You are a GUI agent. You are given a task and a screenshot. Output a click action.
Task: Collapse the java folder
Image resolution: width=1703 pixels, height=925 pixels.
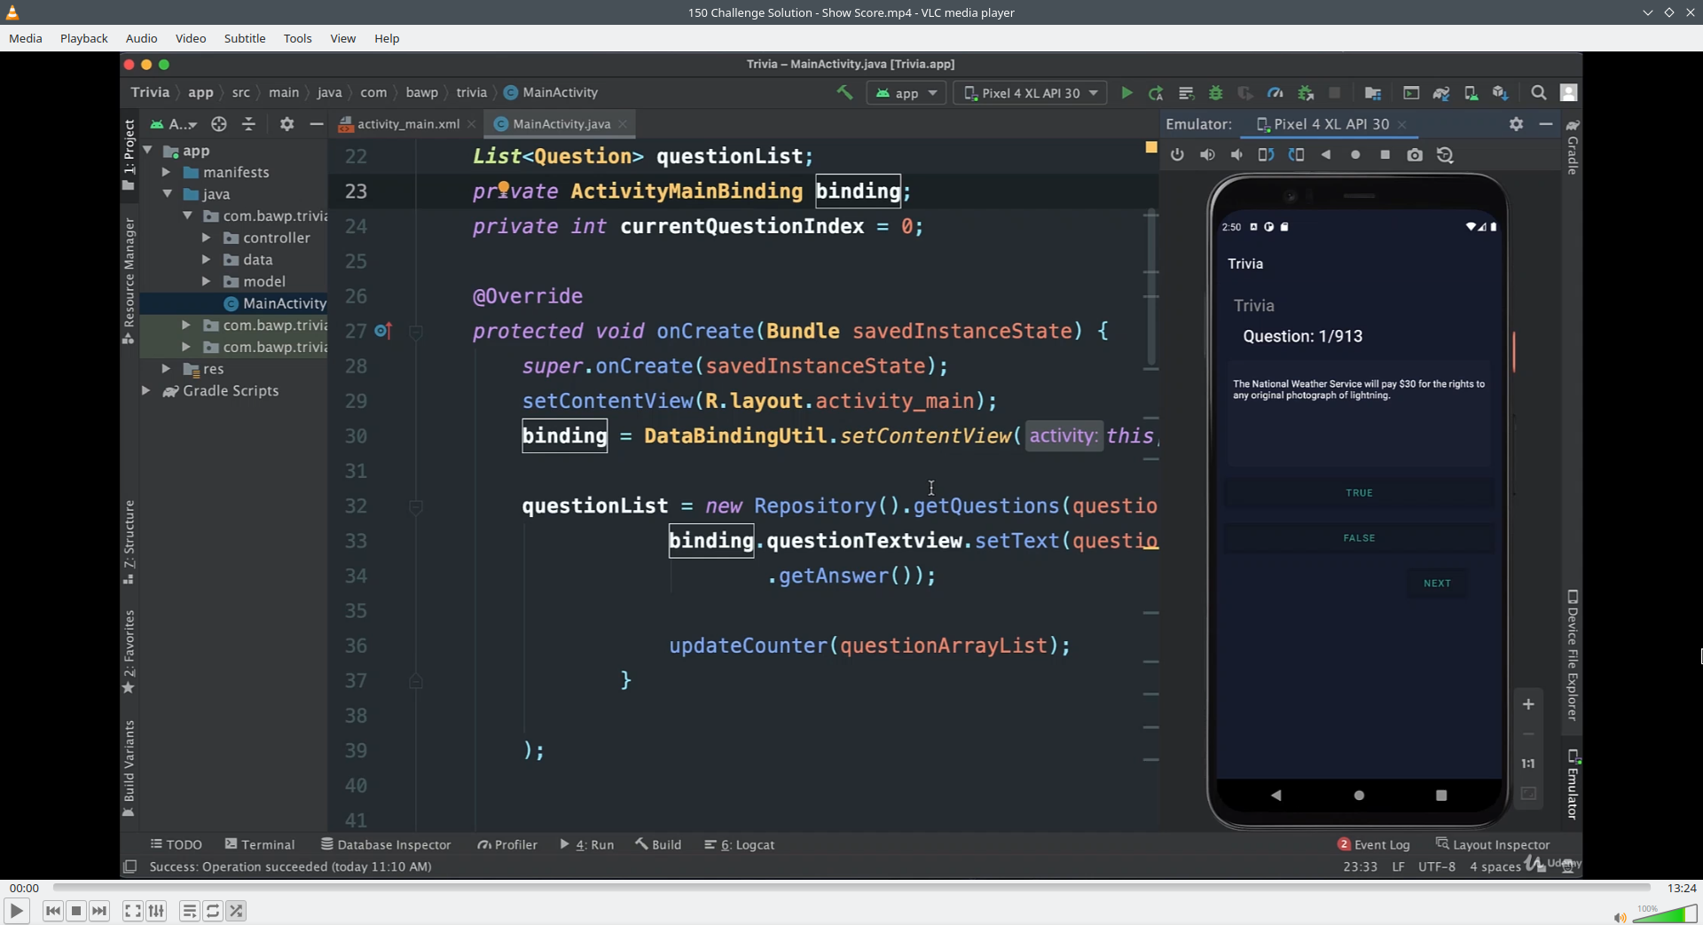[167, 194]
